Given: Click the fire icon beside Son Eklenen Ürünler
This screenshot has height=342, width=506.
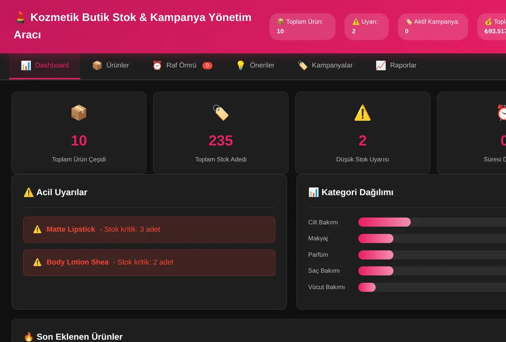Looking at the screenshot, I should [x=29, y=337].
